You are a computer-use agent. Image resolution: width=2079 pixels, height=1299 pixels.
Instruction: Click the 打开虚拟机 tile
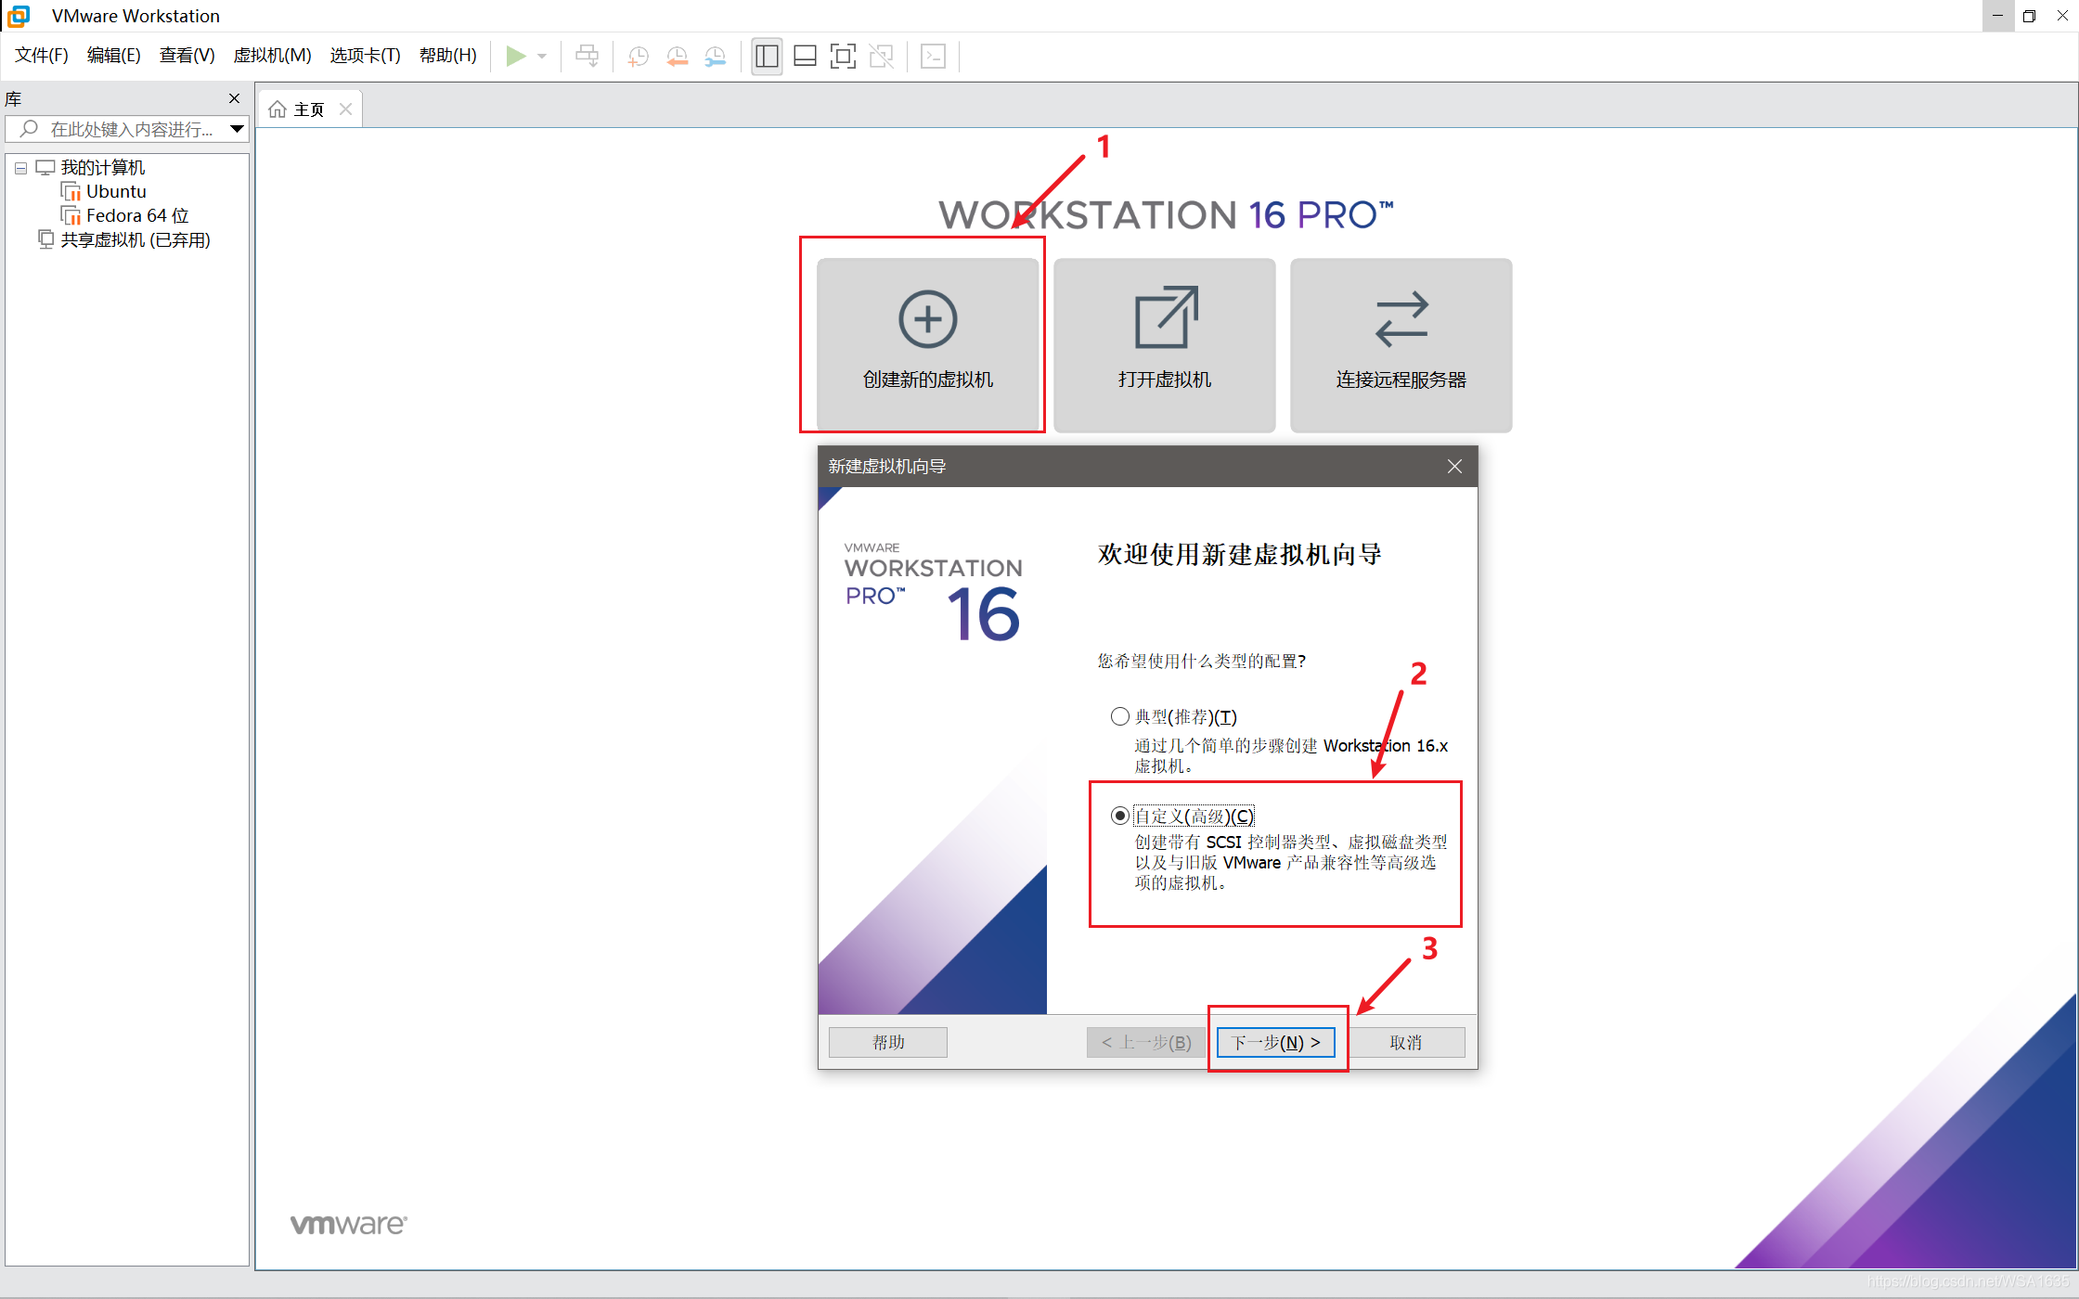pos(1164,344)
